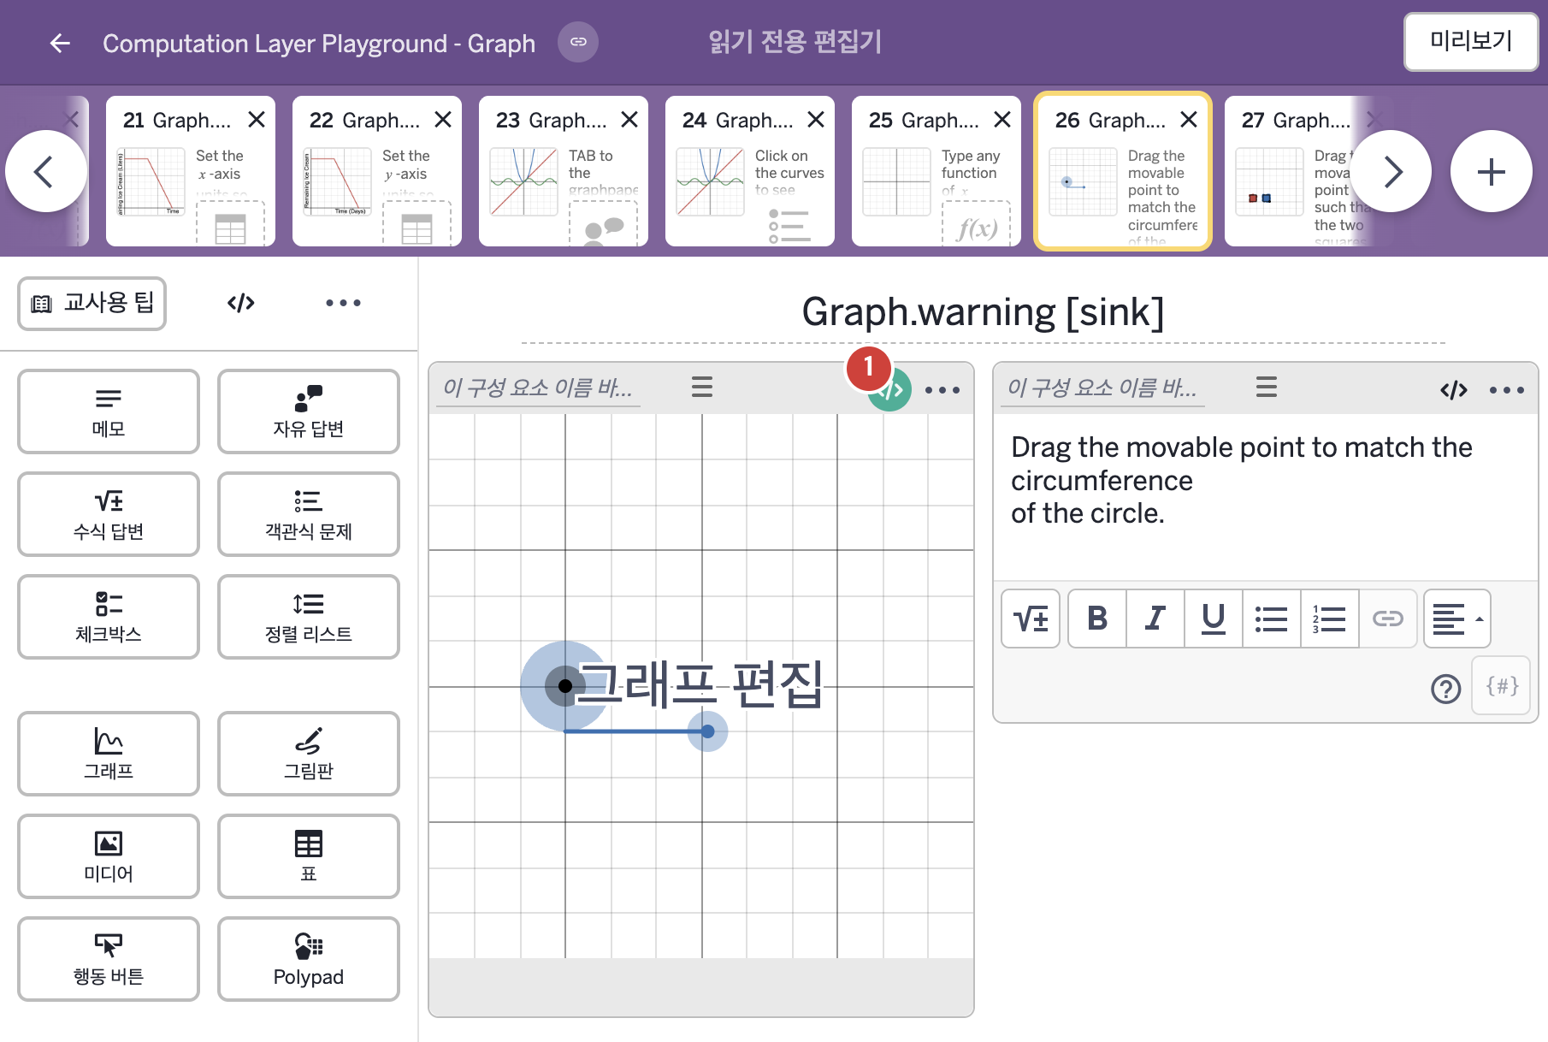The width and height of the screenshot is (1548, 1042).
Task: Toggle italic formatting in note editor
Action: pos(1155,619)
